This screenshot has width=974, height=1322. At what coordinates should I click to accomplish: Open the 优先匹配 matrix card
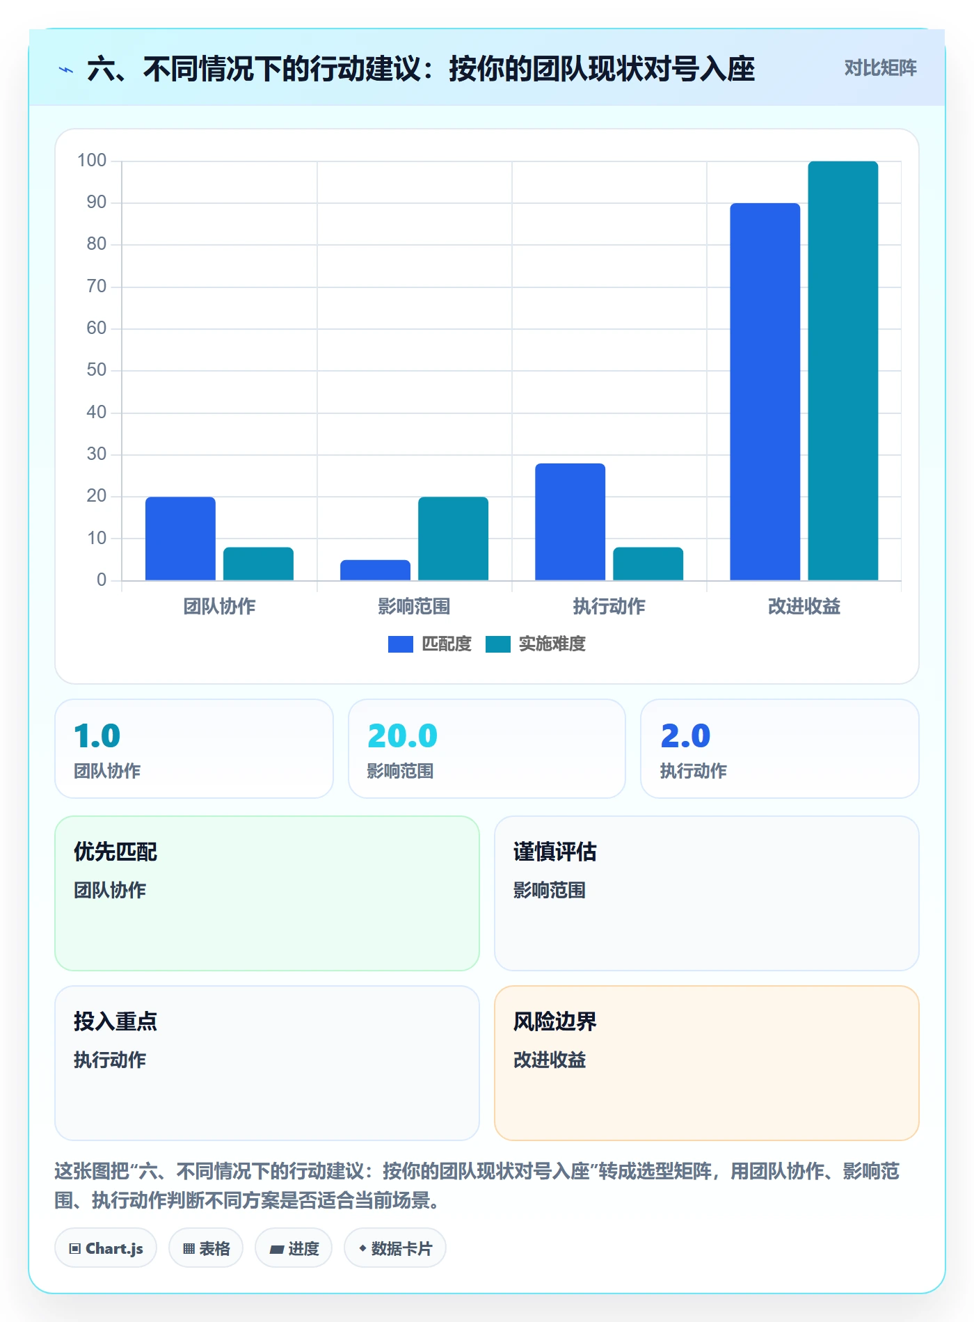coord(267,893)
